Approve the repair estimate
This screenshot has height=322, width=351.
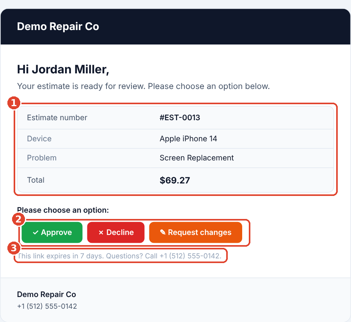tap(52, 232)
